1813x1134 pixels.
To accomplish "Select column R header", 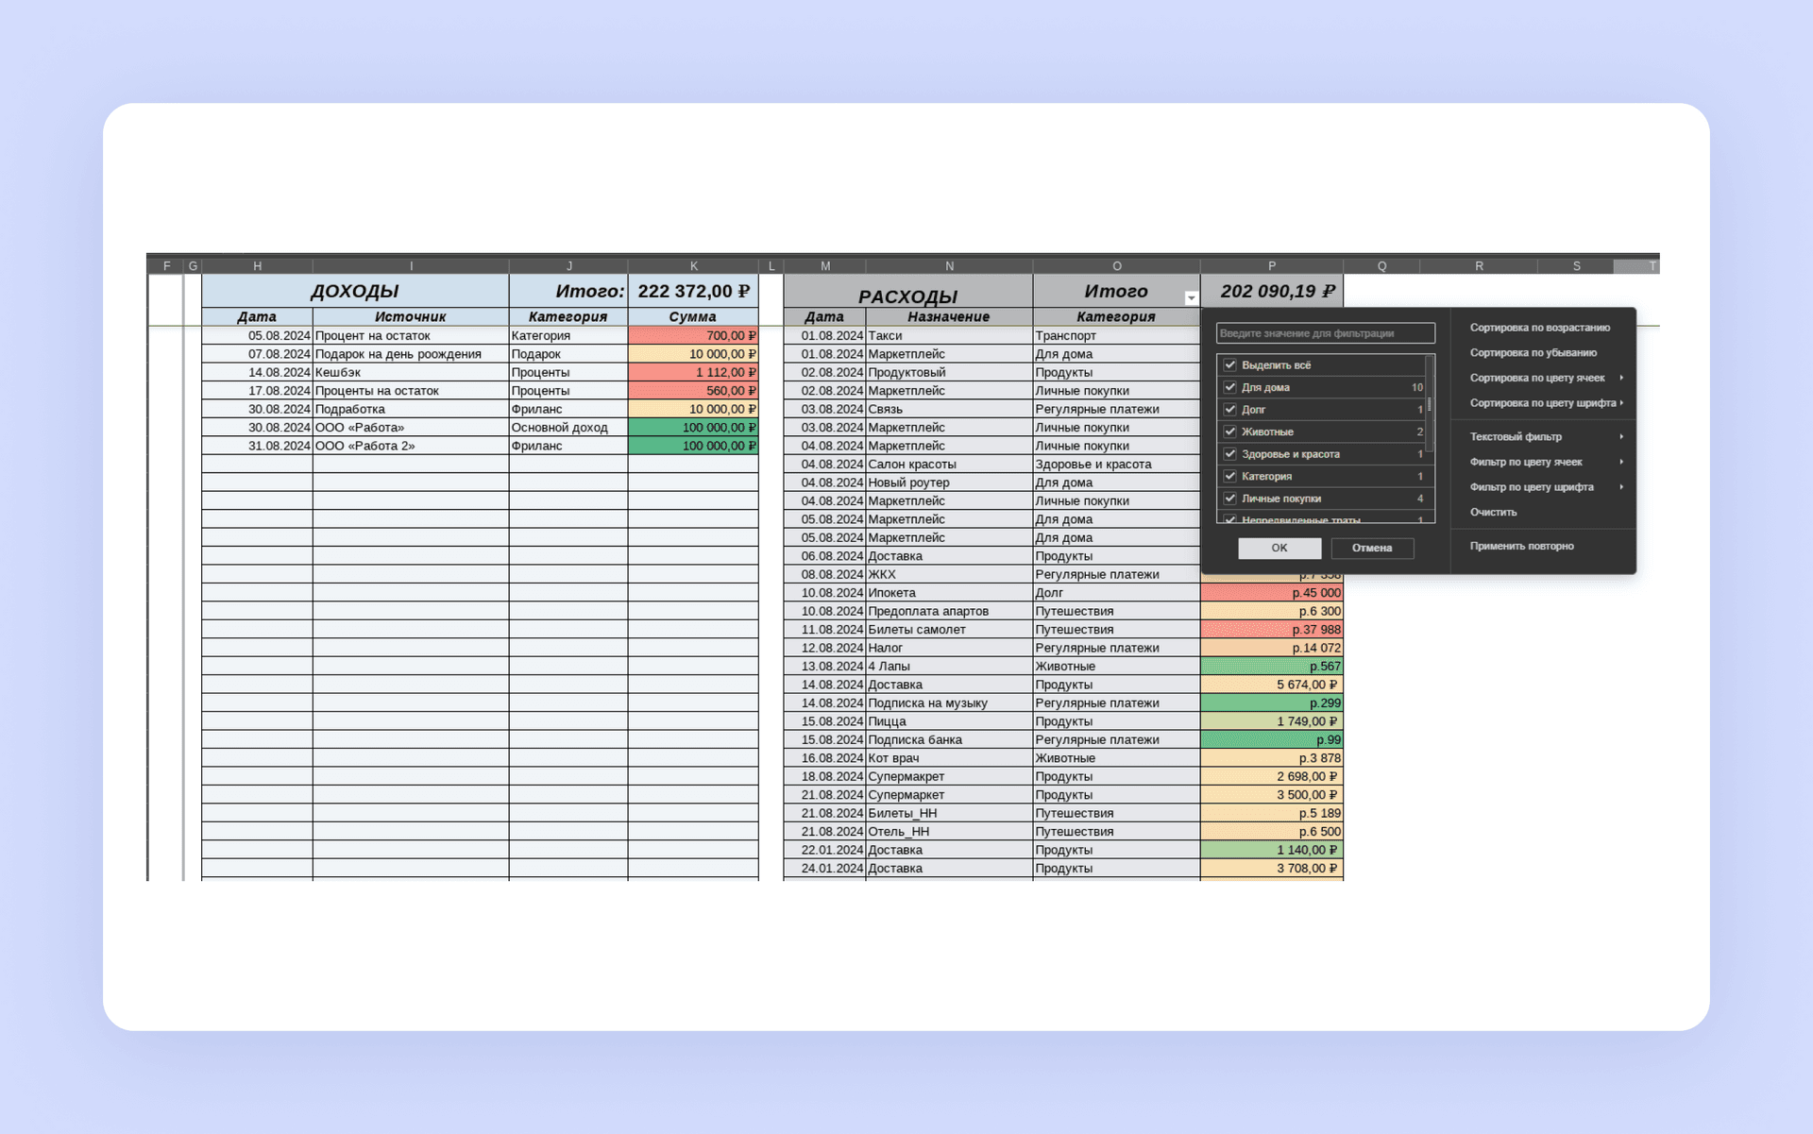I will (1479, 266).
